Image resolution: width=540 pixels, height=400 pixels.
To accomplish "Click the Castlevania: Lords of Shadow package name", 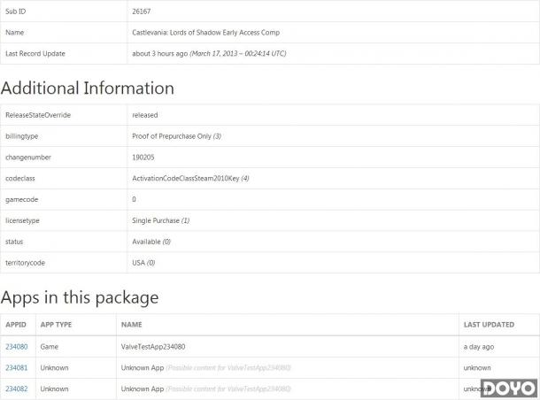I will click(x=206, y=33).
